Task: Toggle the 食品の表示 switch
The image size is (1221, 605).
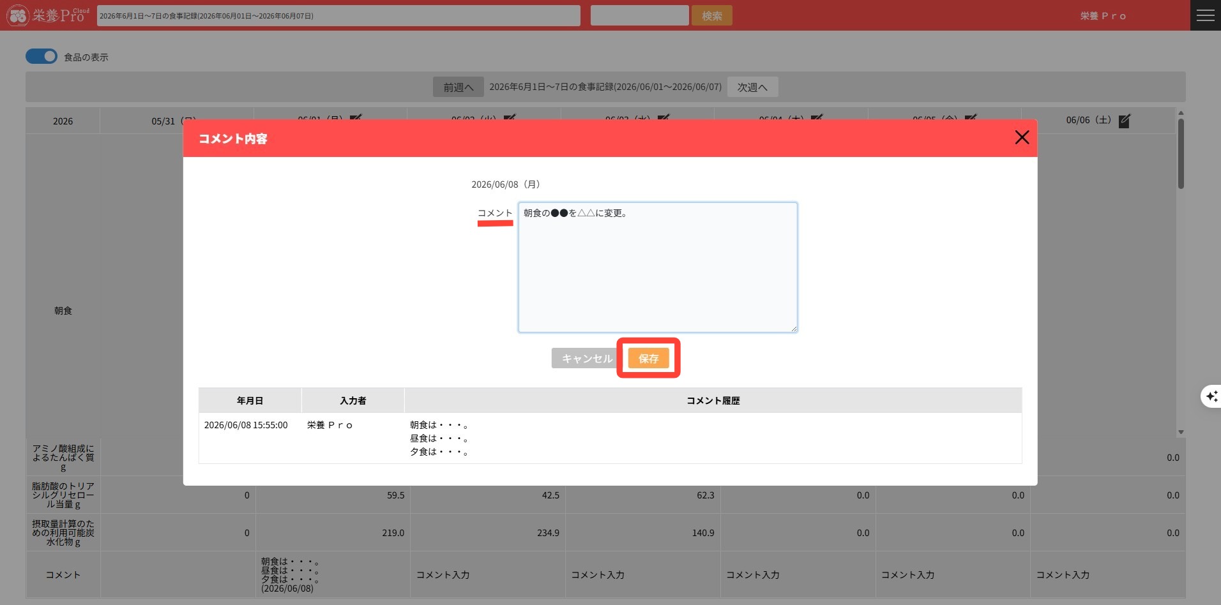Action: coord(42,57)
